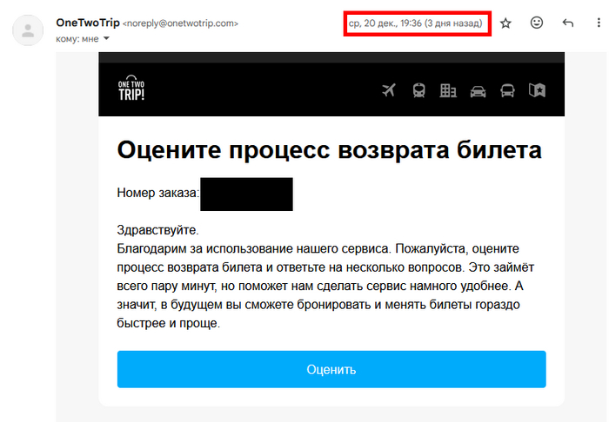Open the flights airplane icon
Viewport: 609px width, 422px height.
[389, 90]
